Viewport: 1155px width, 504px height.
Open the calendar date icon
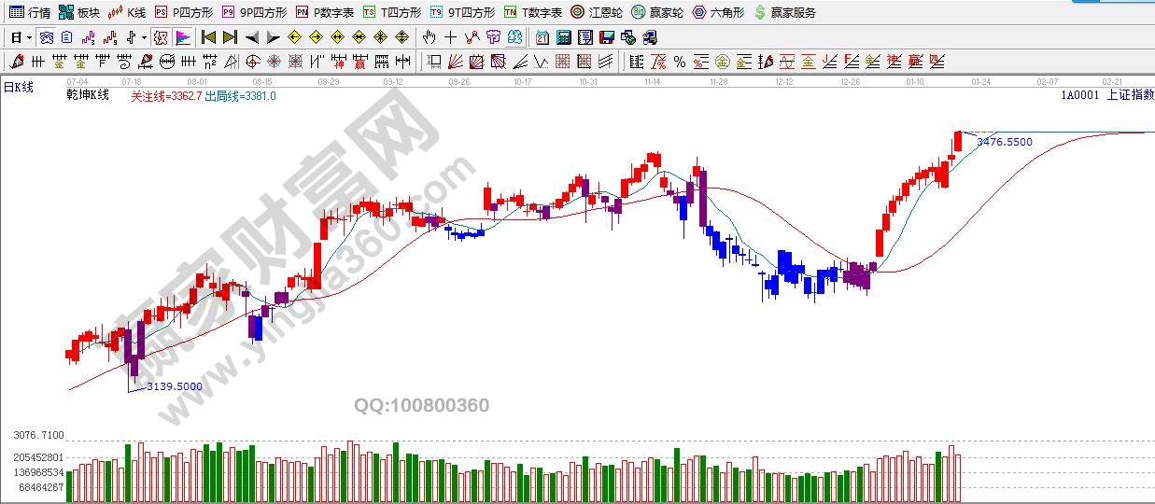pyautogui.click(x=542, y=37)
